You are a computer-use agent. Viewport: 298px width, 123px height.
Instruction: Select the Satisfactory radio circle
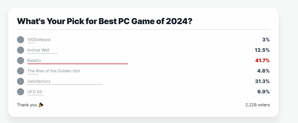click(x=21, y=81)
